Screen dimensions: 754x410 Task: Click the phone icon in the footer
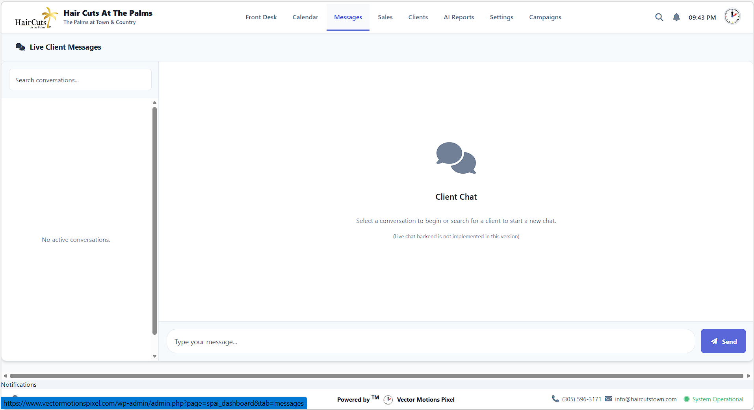(554, 399)
